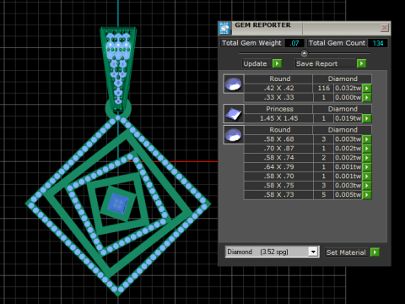The height and width of the screenshot is (304, 405).
Task: Click the Update button label
Action: (x=255, y=63)
